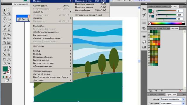This screenshot has height=105, width=187.
Task: Choose Разобрать… menu item
Action: coord(51,26)
